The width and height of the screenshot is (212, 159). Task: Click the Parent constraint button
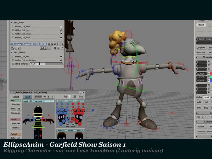pyautogui.click(x=201, y=127)
